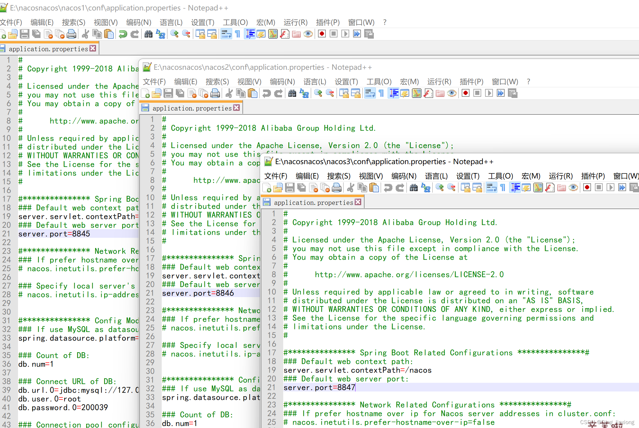This screenshot has height=428, width=639.
Task: Click Find binoculars icon in nacos2 toolbar
Action: tap(292, 93)
